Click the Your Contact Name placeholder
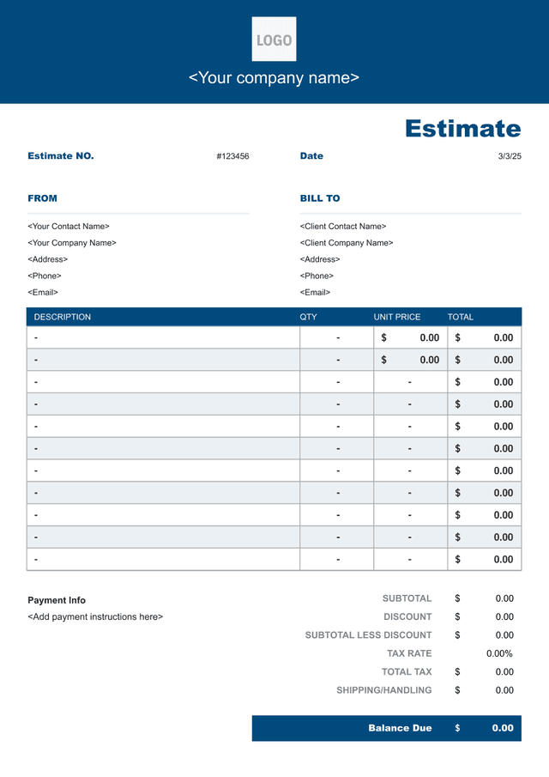This screenshot has width=549, height=777. click(69, 227)
